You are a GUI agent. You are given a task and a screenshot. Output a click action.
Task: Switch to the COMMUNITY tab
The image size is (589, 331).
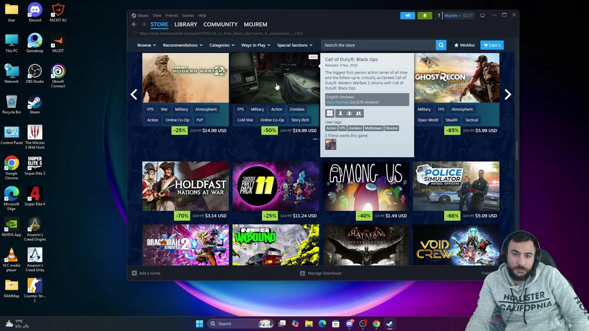coord(220,24)
